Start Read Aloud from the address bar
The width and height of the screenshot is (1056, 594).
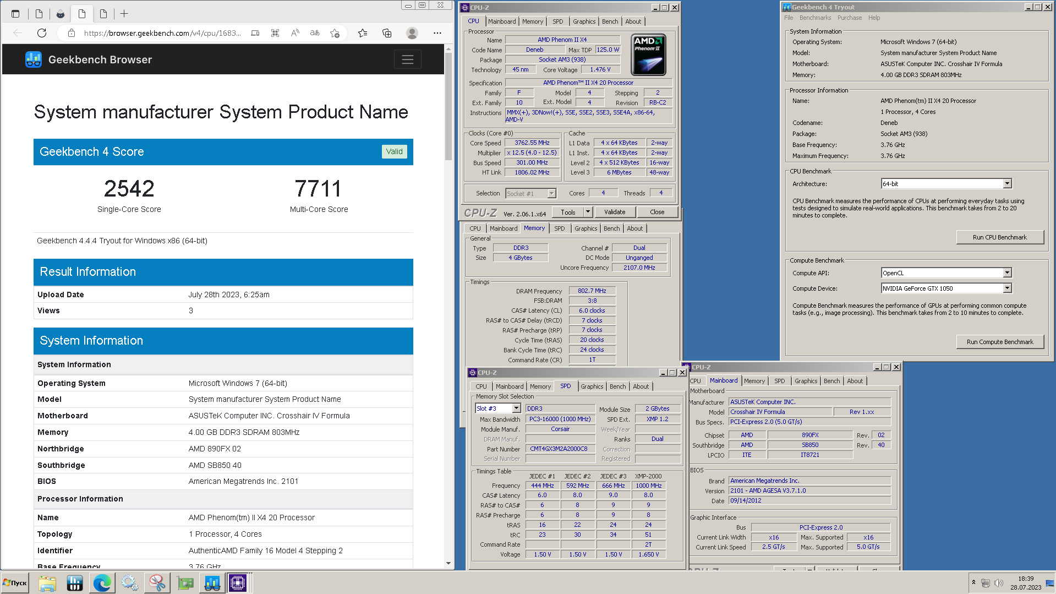[295, 33]
